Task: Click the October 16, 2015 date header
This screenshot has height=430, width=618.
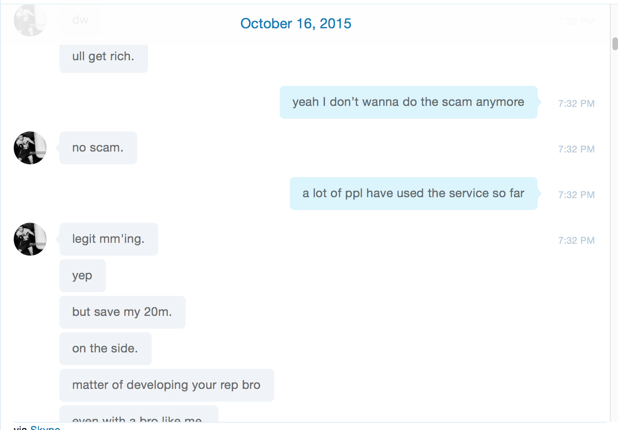Action: (x=296, y=23)
